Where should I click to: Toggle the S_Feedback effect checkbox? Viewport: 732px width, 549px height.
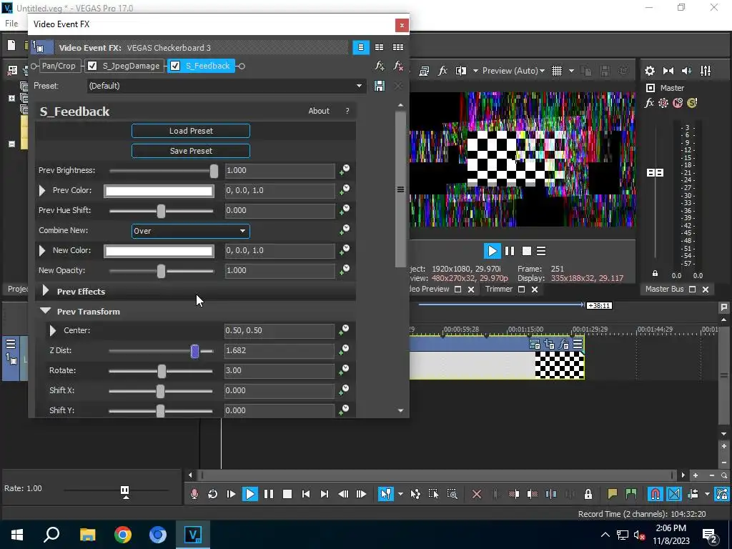[175, 66]
